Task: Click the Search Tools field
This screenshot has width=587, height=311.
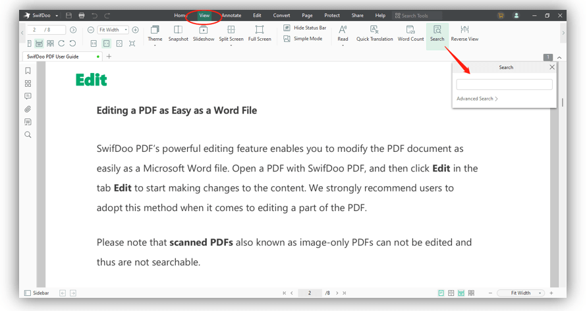Action: pyautogui.click(x=417, y=15)
